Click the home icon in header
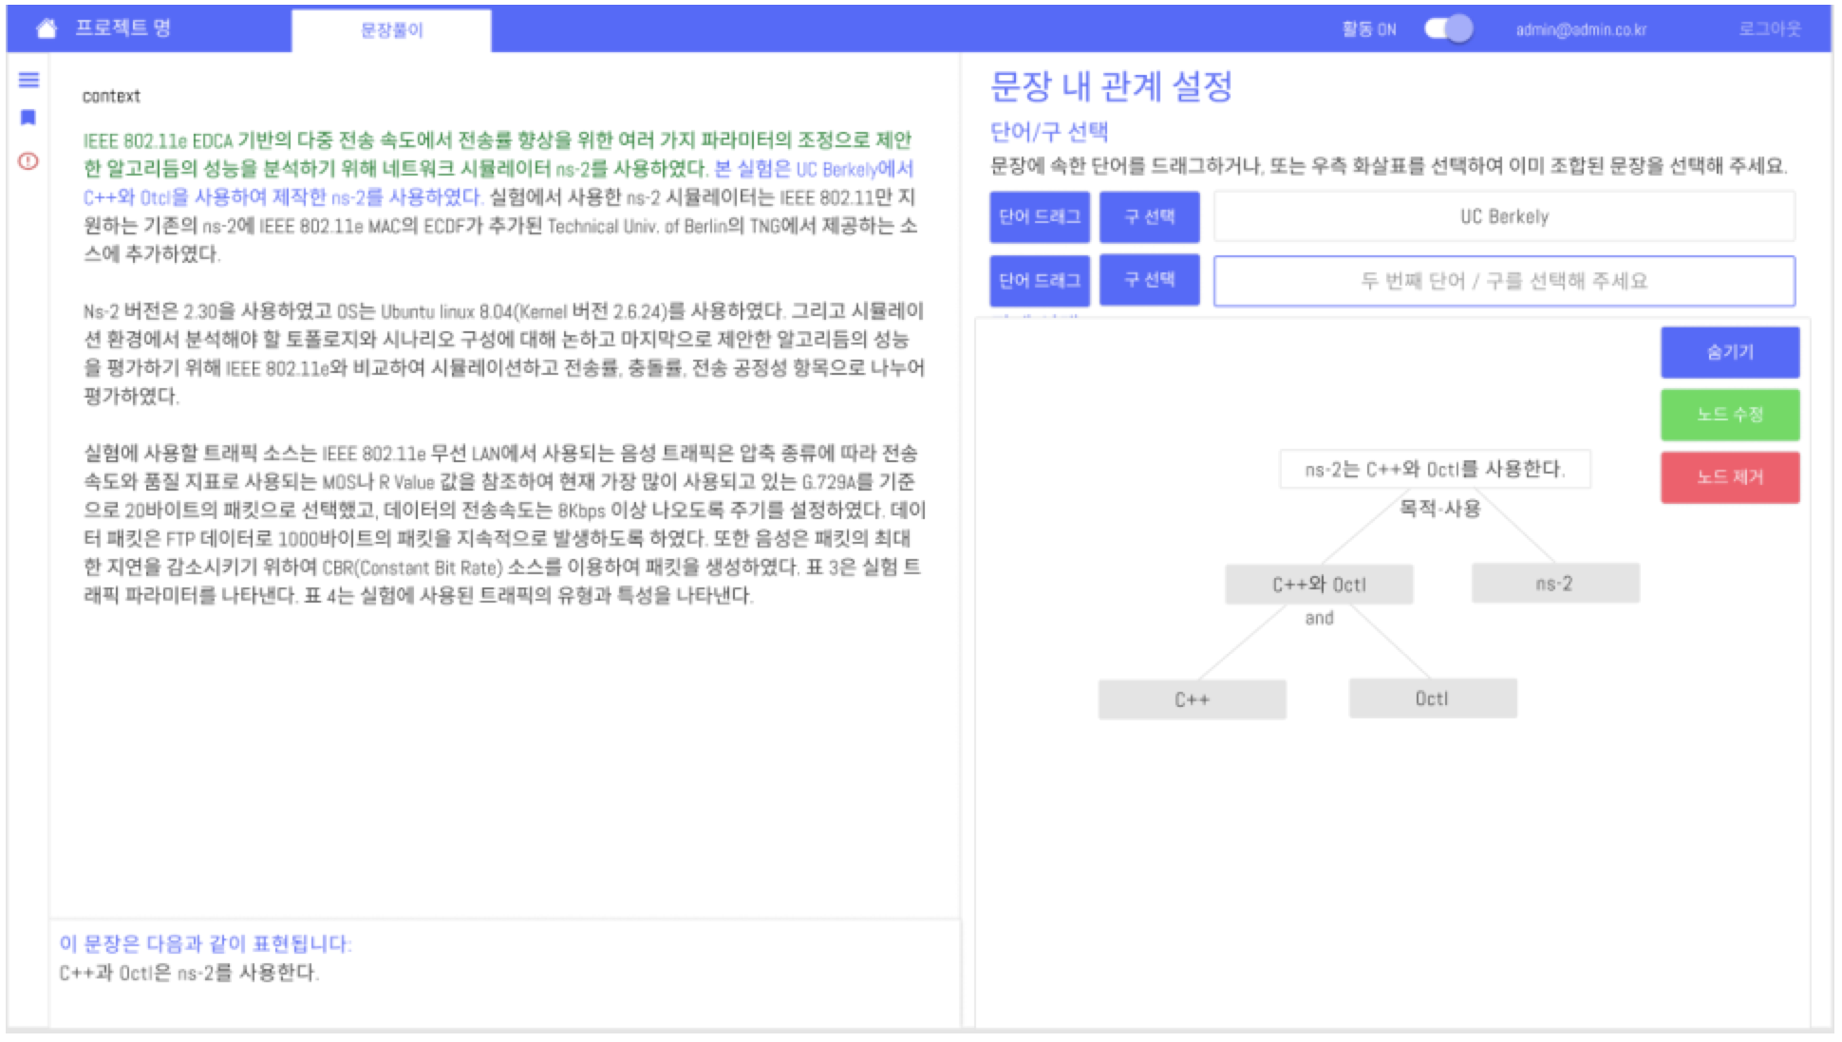The height and width of the screenshot is (1042, 1842). [x=46, y=28]
